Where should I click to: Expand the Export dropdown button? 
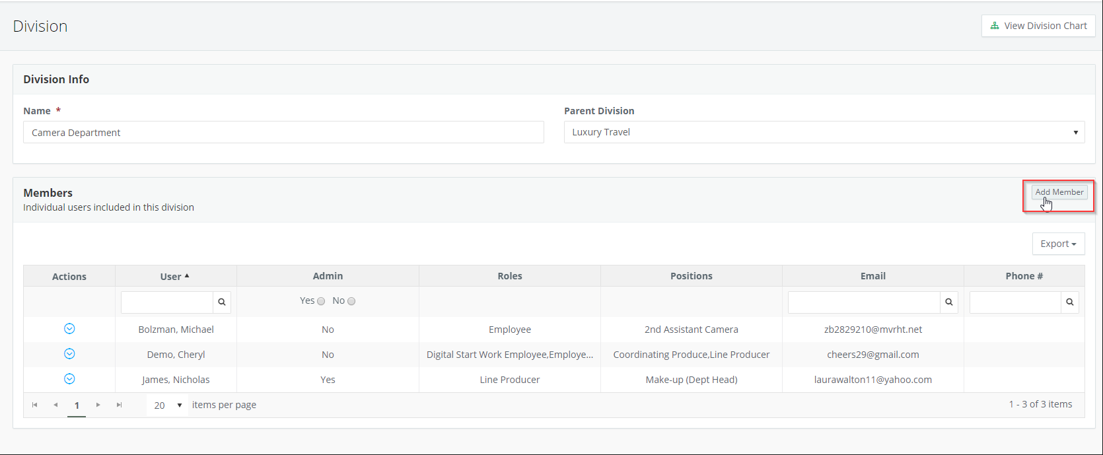tap(1058, 244)
